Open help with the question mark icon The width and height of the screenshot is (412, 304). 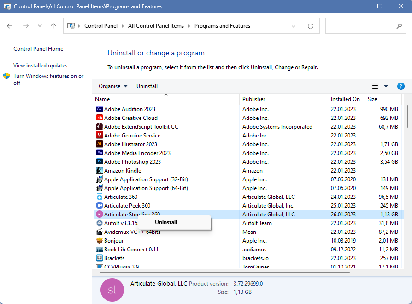[x=400, y=86]
